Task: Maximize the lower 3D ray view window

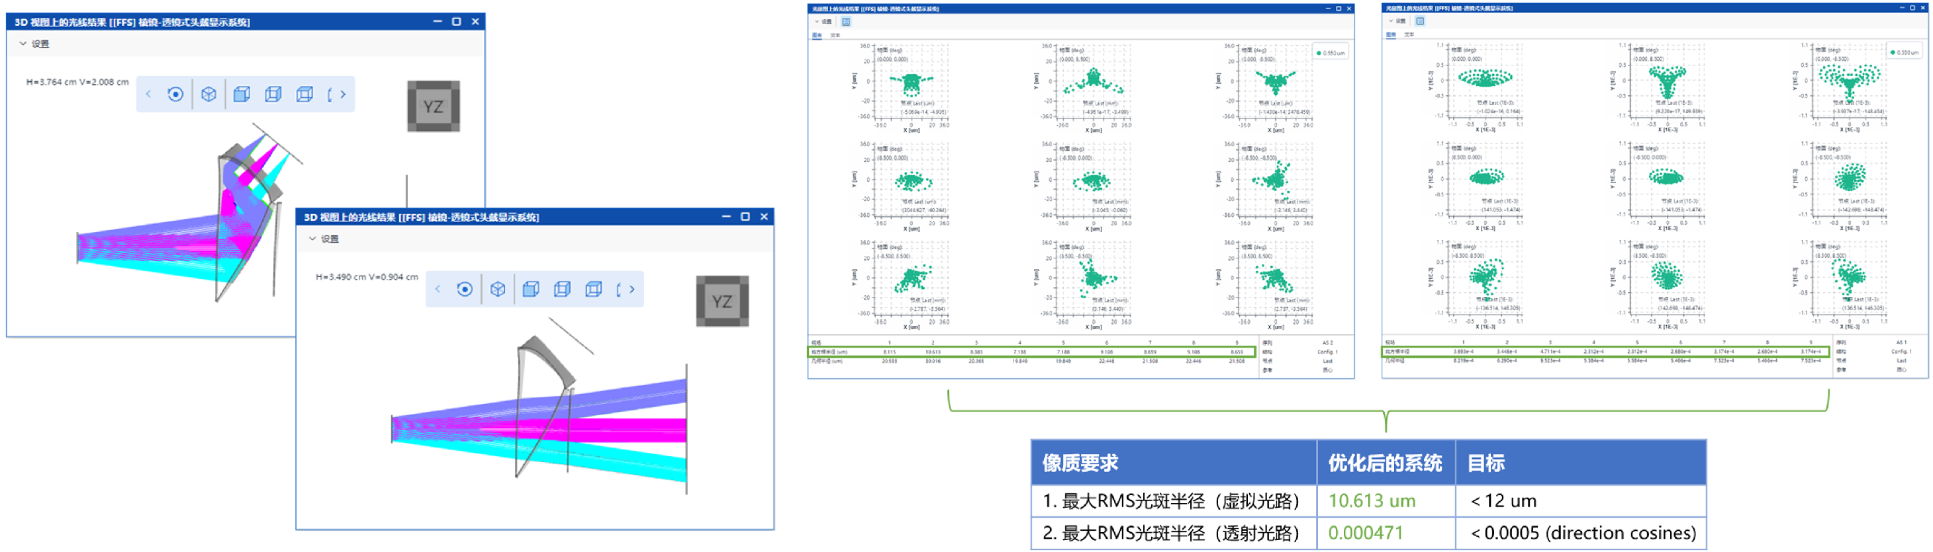Action: (745, 216)
